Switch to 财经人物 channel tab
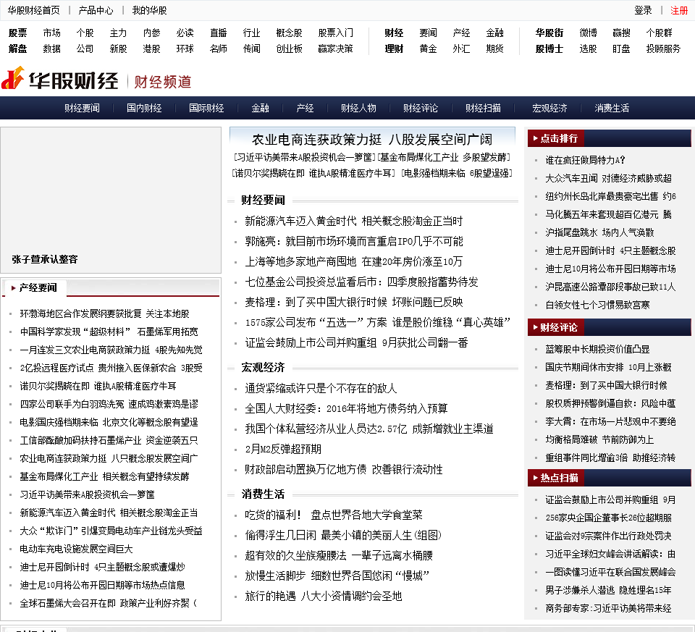 pos(358,108)
